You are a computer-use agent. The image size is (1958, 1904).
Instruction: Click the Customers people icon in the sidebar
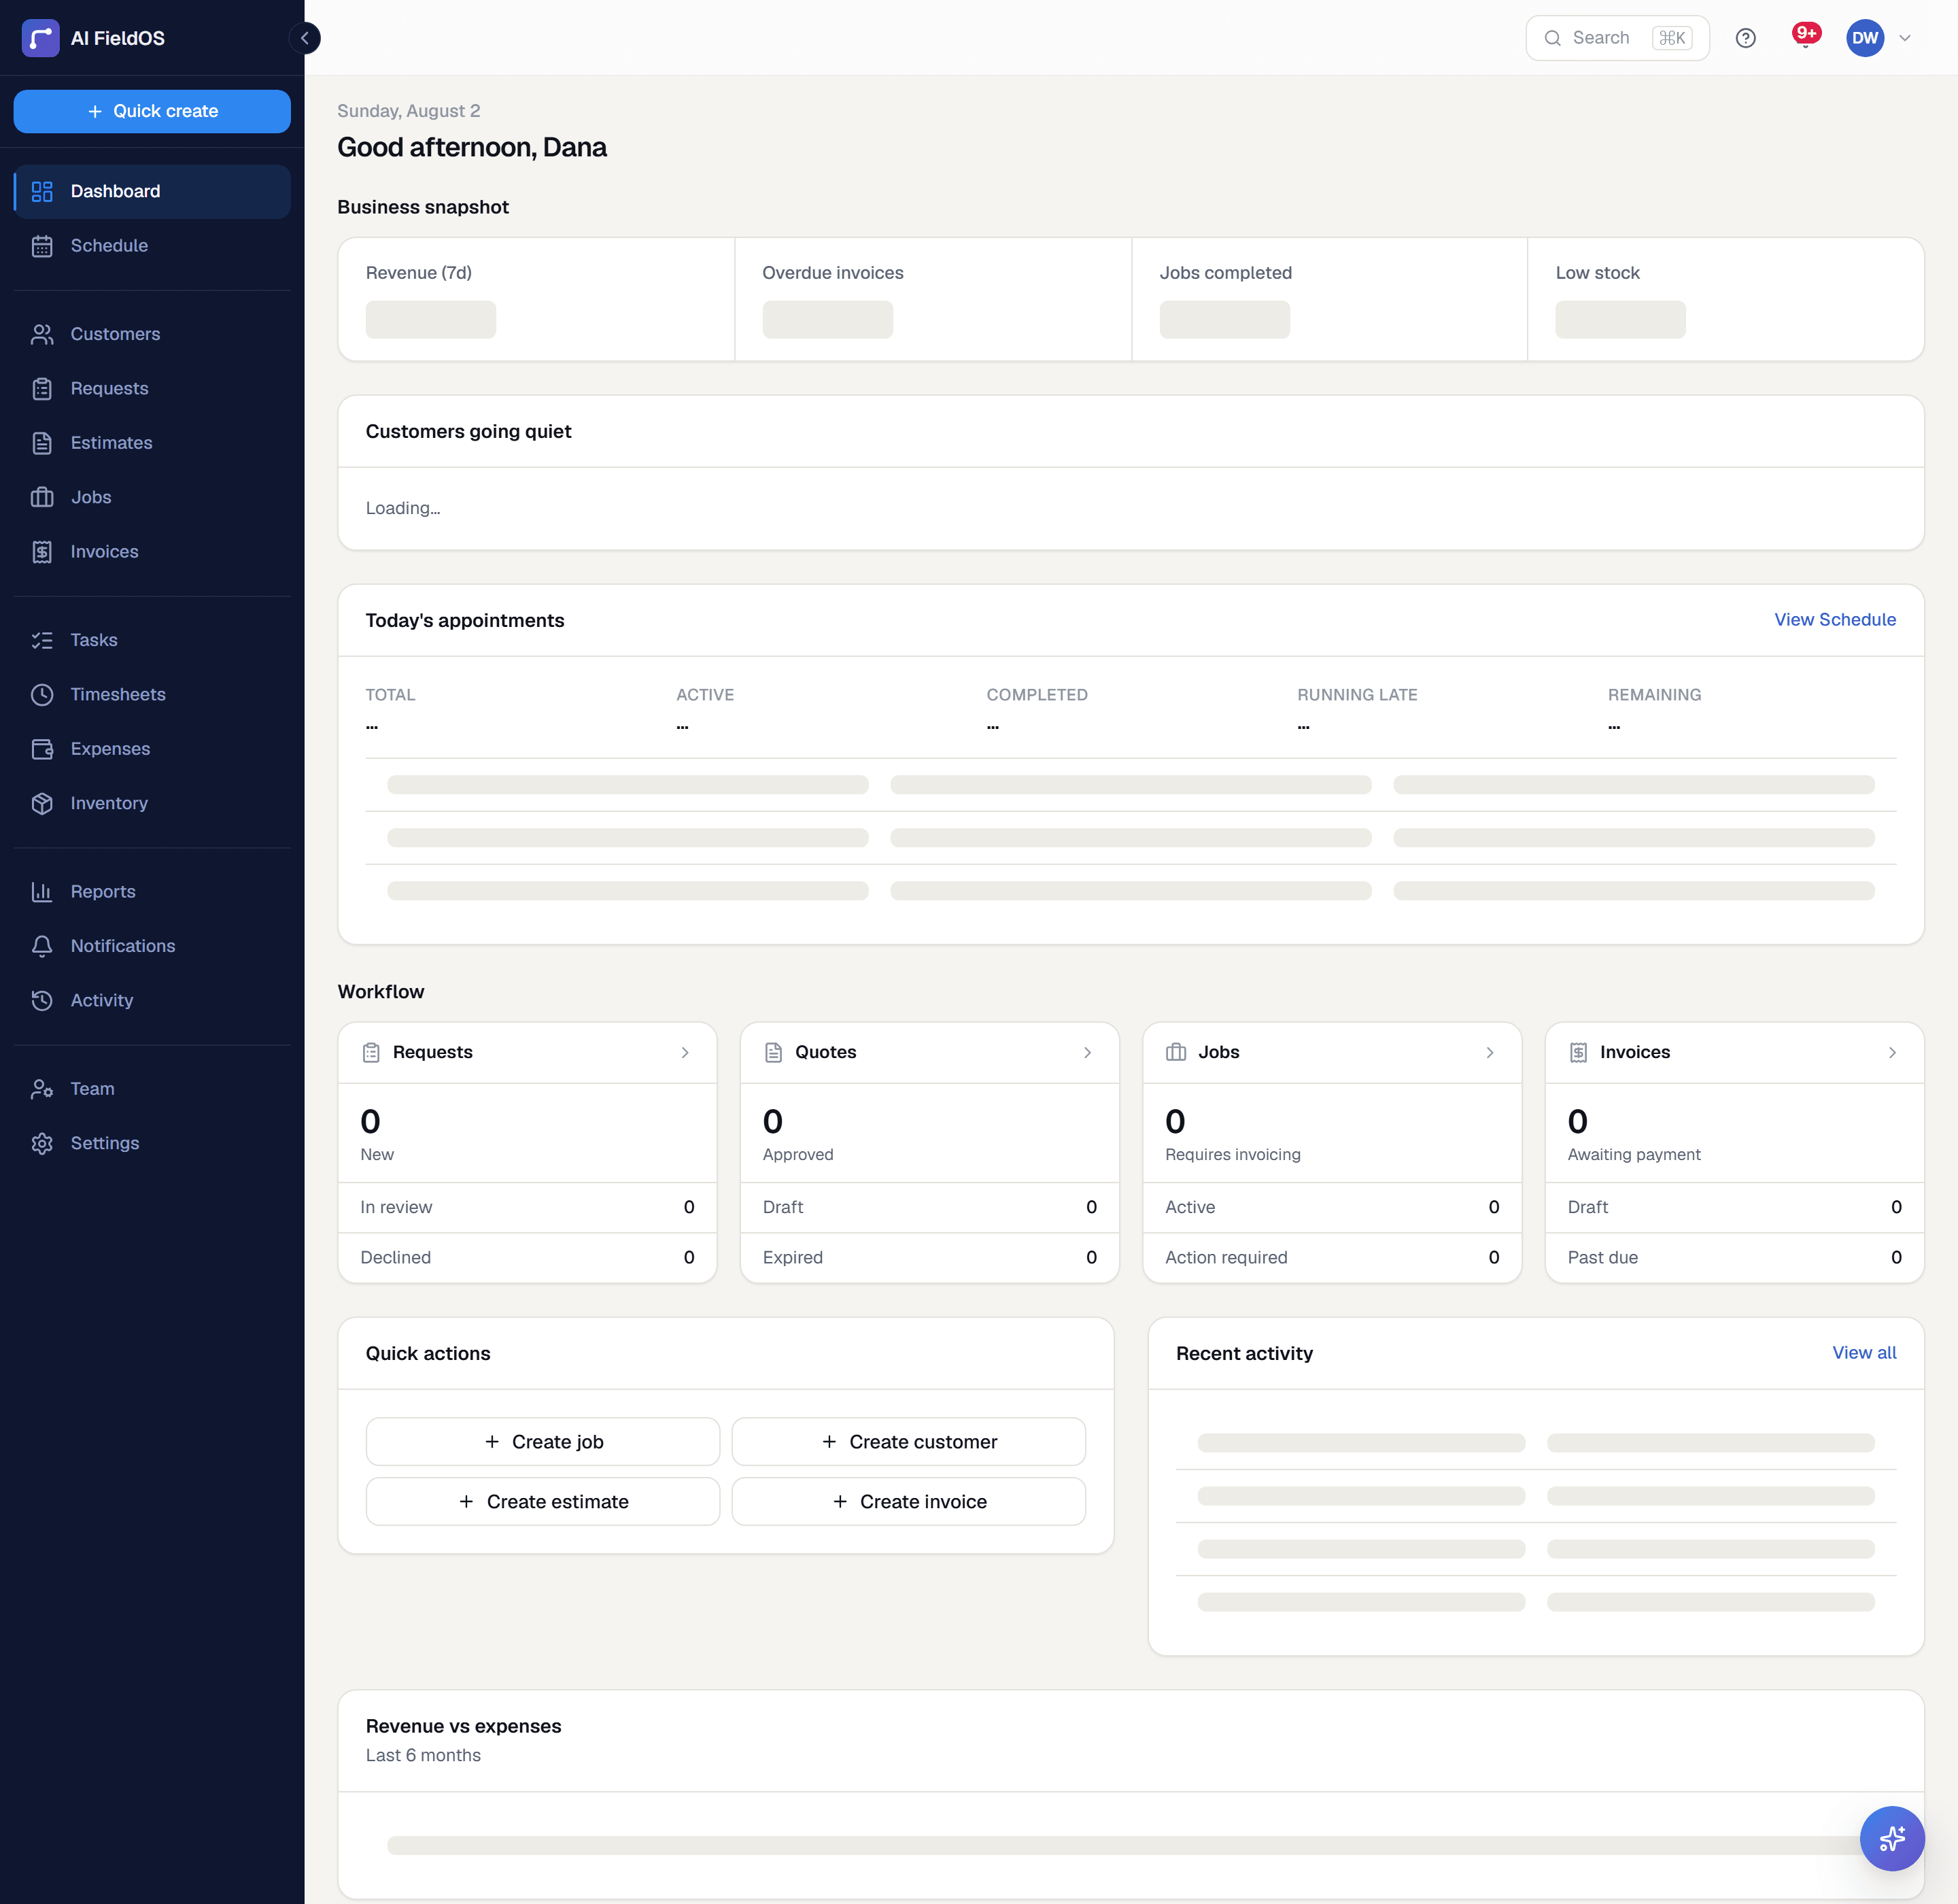click(x=42, y=334)
